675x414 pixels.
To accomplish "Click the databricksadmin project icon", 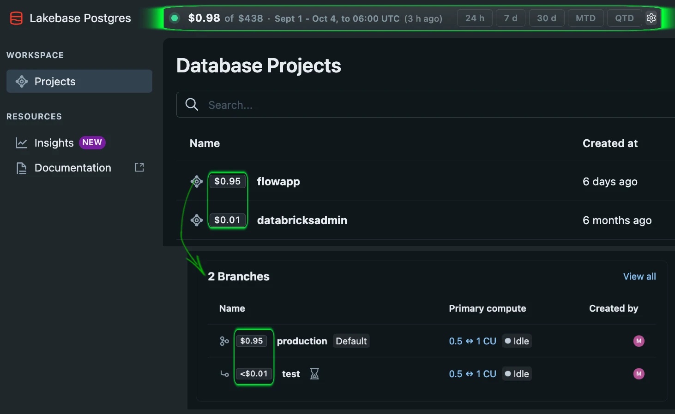I will [197, 220].
